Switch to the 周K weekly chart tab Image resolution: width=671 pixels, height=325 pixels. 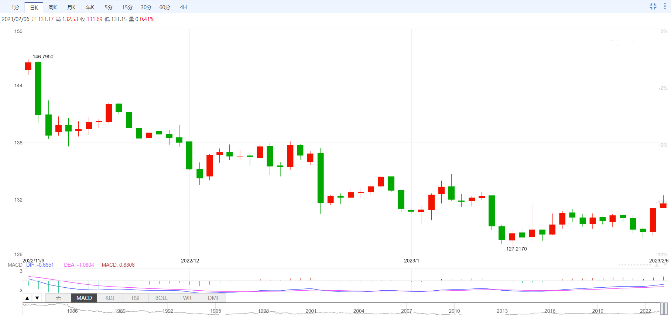pyautogui.click(x=52, y=7)
